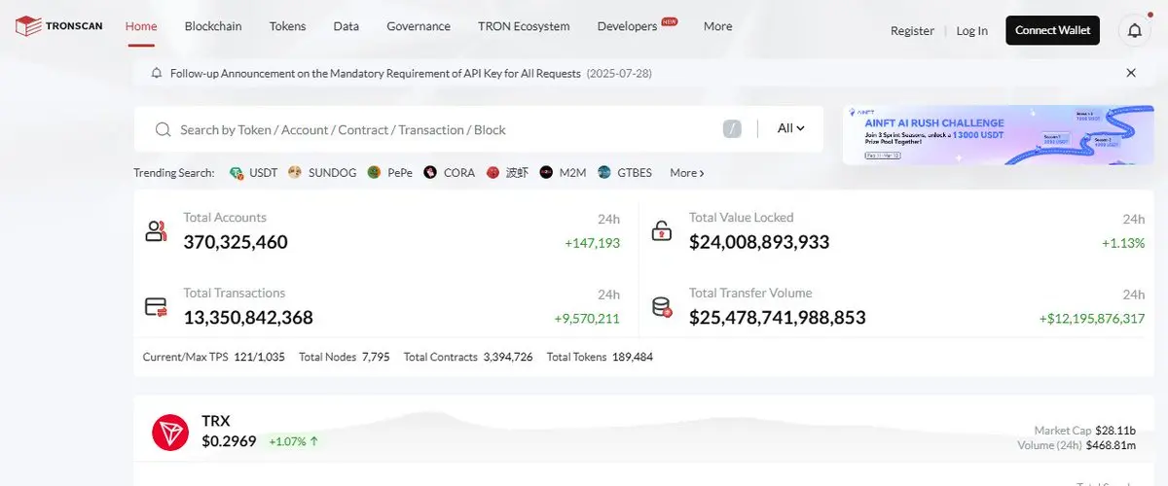The image size is (1168, 486).
Task: Click the Market Cap $28.11b value
Action: point(1115,430)
